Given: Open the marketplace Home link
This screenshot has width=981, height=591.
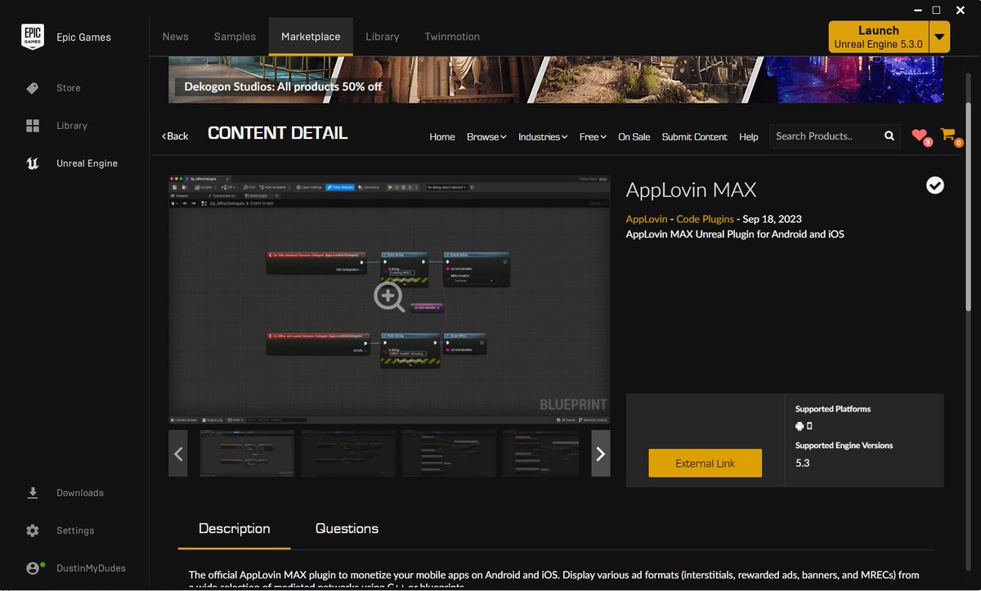Looking at the screenshot, I should click(442, 137).
